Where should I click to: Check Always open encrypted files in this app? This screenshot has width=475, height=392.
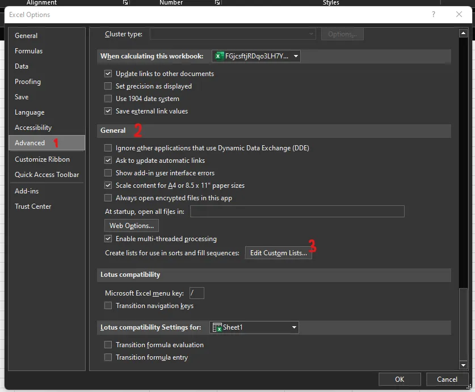click(x=108, y=198)
